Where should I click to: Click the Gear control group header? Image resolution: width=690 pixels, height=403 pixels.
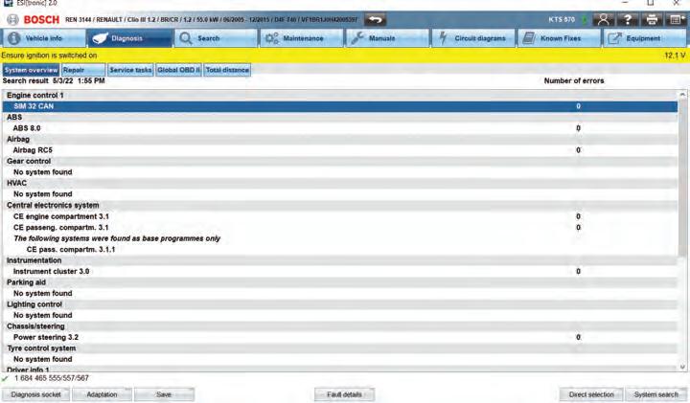tap(339, 161)
